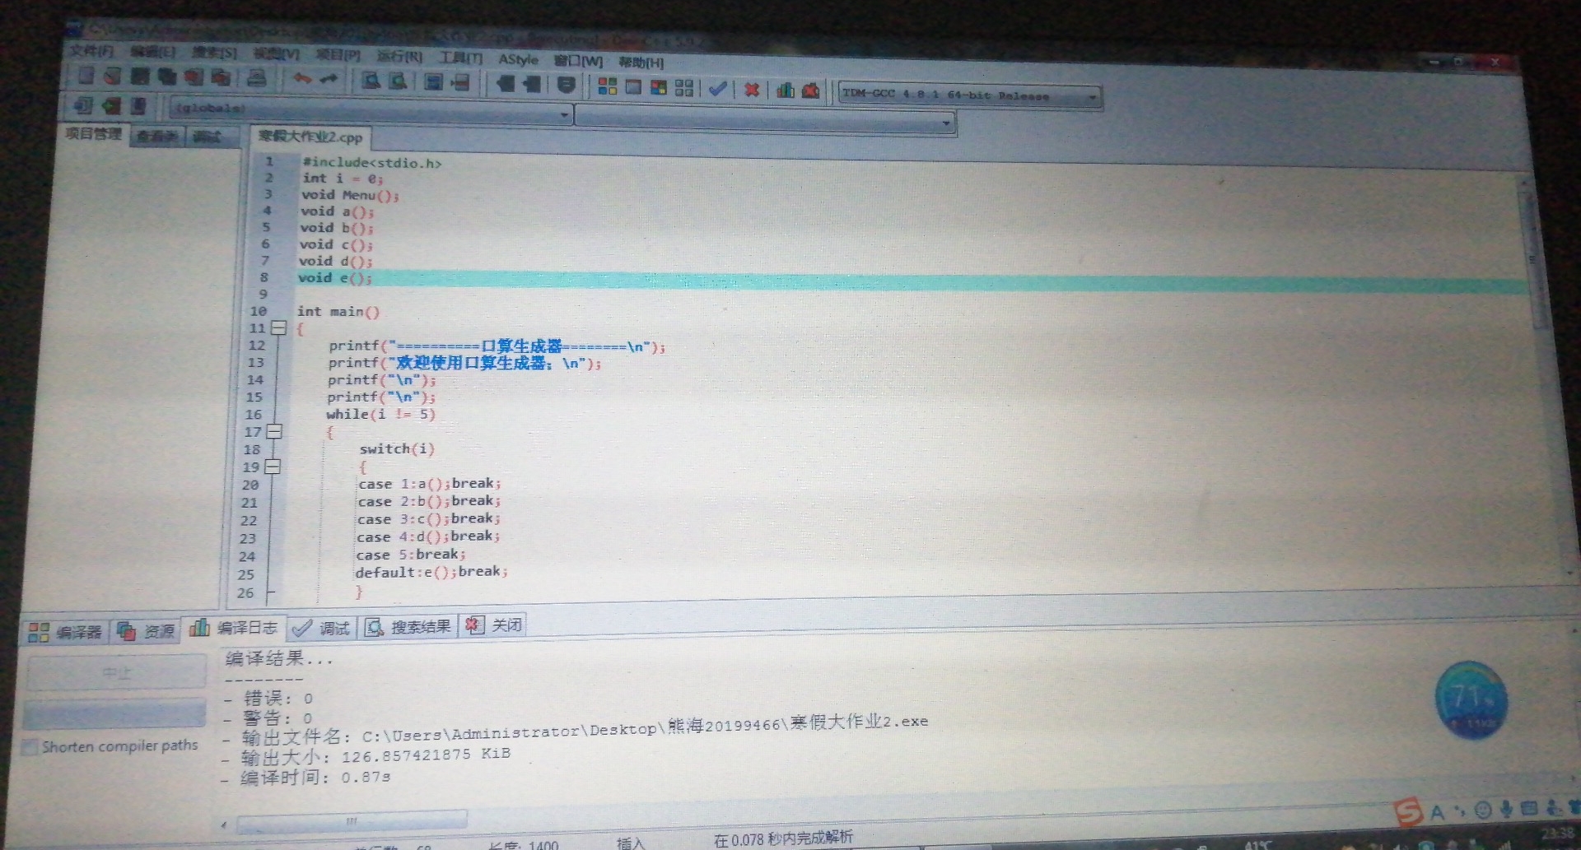1581x850 pixels.
Task: Click the Save All toolbar icon
Action: tap(167, 77)
